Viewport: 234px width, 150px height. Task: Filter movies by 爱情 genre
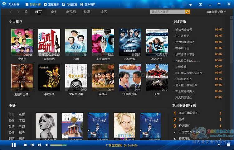(x=12, y=126)
